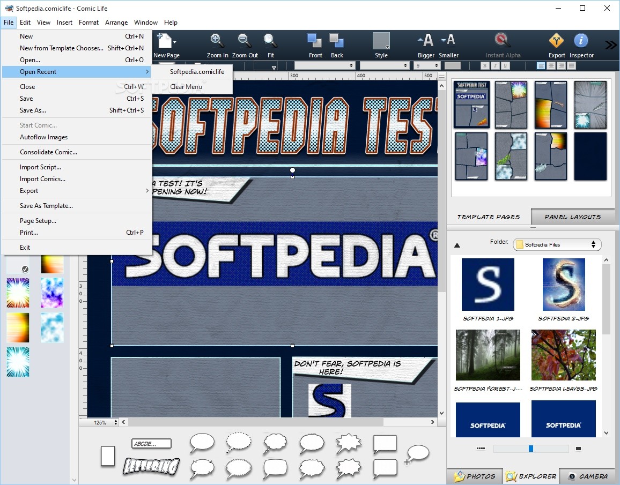Align text left
The image size is (620, 485).
point(541,65)
